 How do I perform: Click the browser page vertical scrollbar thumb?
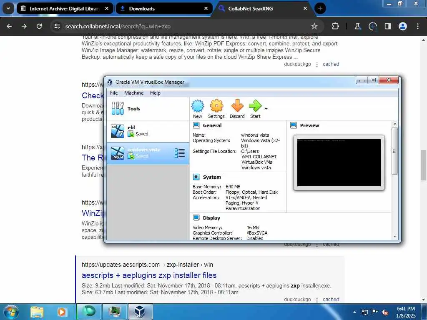point(423,165)
